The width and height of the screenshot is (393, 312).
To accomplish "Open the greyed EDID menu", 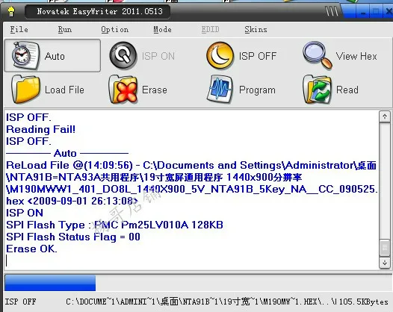I will pos(210,30).
